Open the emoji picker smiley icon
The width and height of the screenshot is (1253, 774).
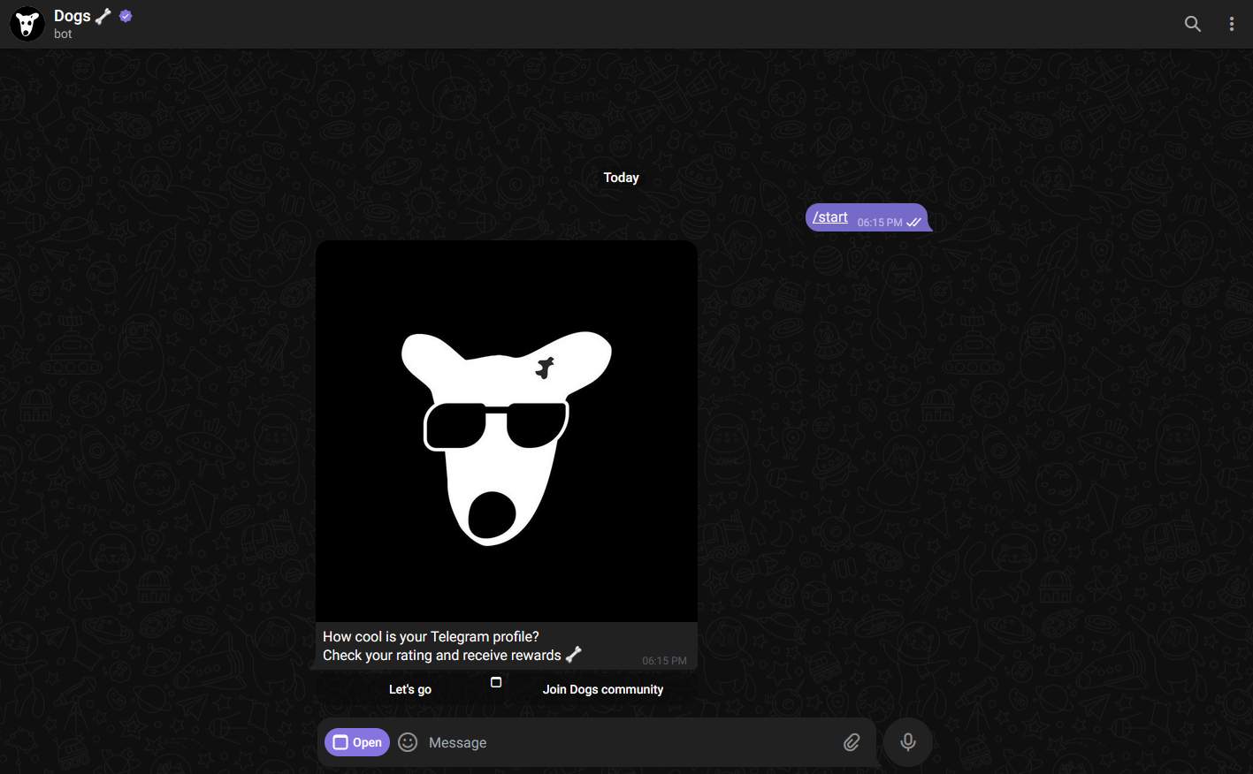[408, 742]
